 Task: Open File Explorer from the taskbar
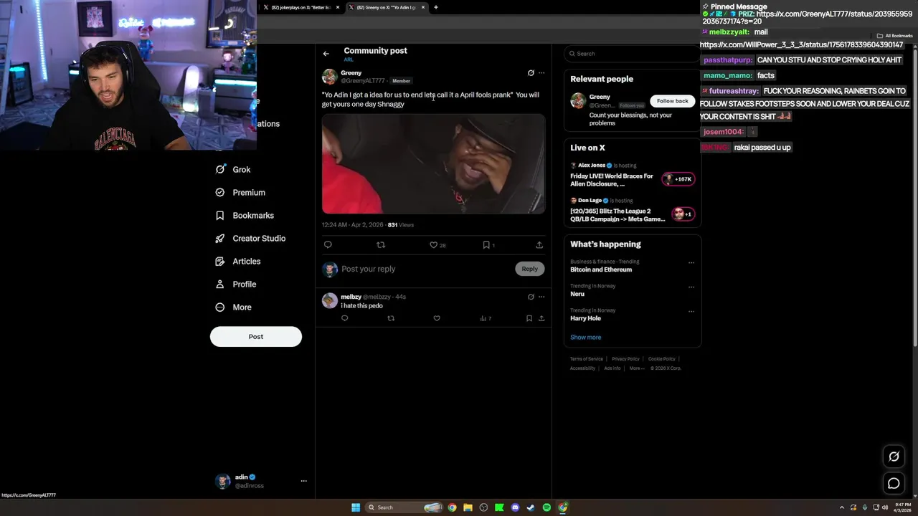coord(468,507)
